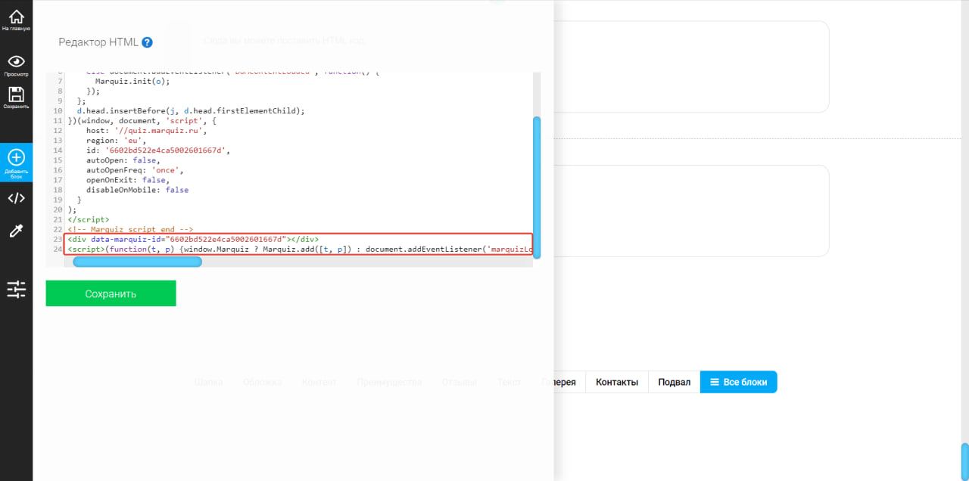Click the vertical scrollbar of code editor
This screenshot has height=481, width=969.
(537, 188)
